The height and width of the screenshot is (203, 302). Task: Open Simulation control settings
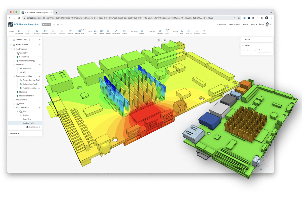click(x=27, y=96)
